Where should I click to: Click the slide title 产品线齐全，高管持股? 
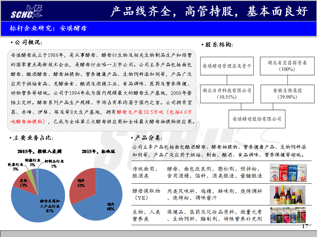click(209, 12)
